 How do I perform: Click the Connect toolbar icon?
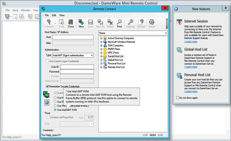coord(49,23)
